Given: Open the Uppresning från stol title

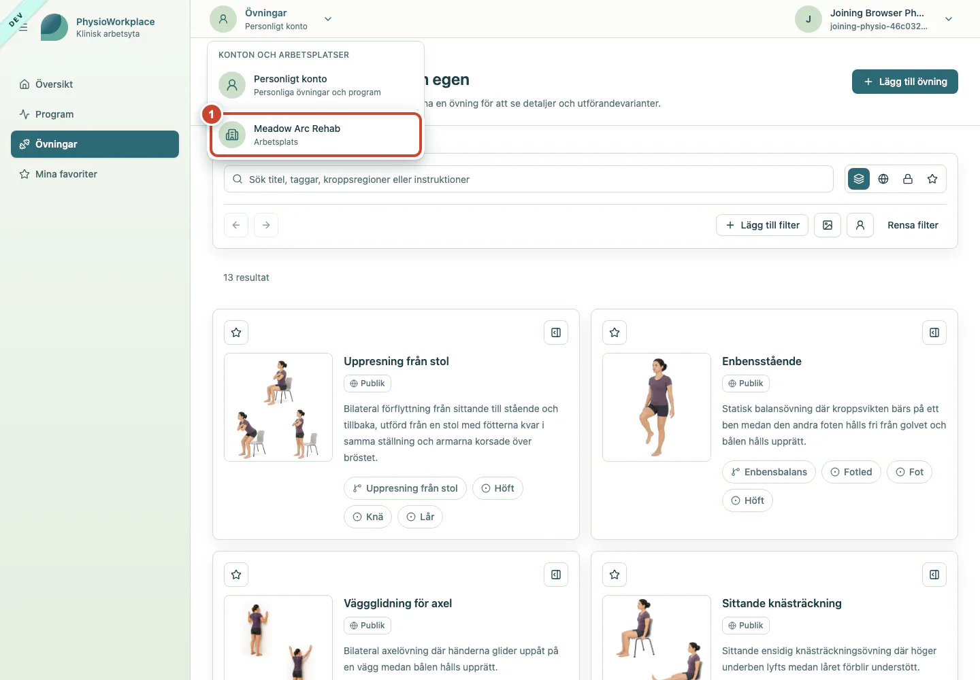Looking at the screenshot, I should 396,361.
